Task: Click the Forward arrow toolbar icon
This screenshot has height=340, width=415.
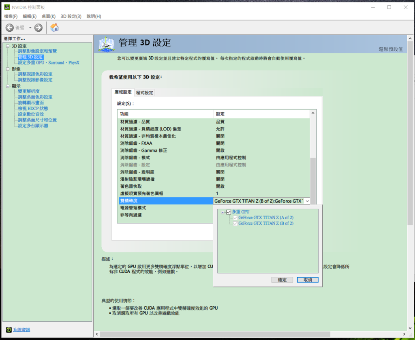Action: pos(39,28)
